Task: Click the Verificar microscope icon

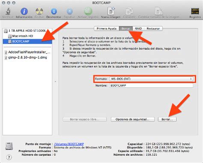Action: pyautogui.click(x=8, y=11)
